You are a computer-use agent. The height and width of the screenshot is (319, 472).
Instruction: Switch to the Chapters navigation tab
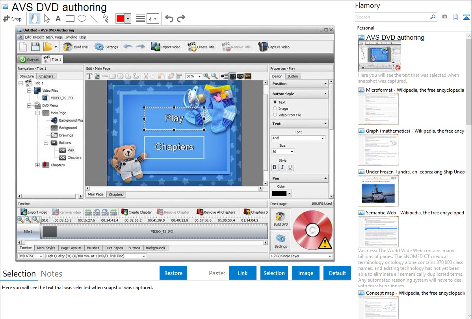[x=46, y=76]
